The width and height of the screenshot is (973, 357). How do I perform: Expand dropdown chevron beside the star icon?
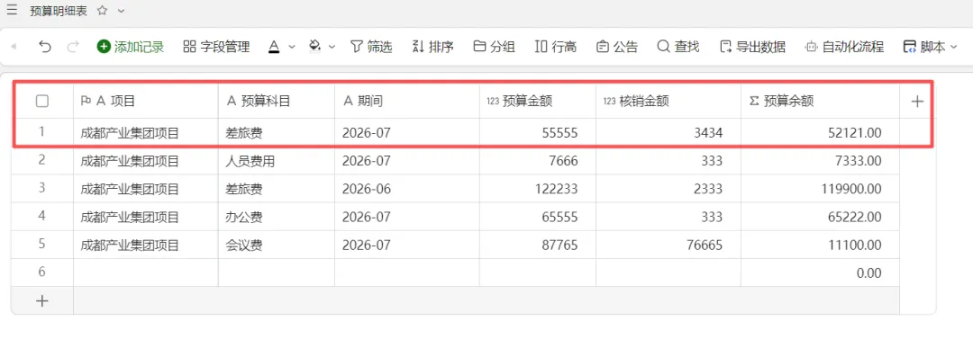tap(121, 11)
